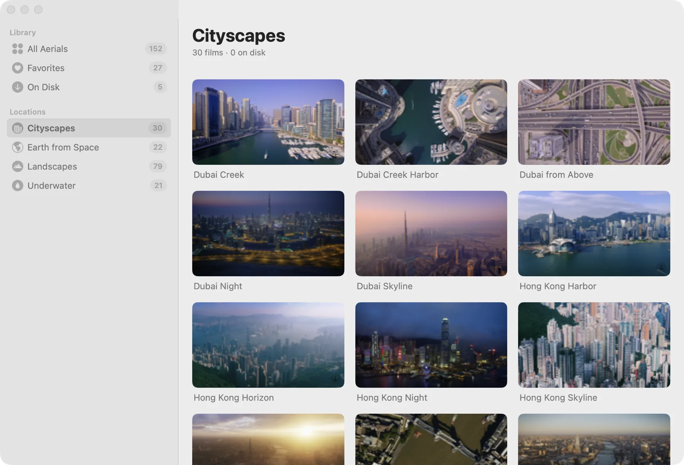Click download arrow on Dubai Creek thumbnail
Screen dimensions: 684x465
tap(335, 156)
